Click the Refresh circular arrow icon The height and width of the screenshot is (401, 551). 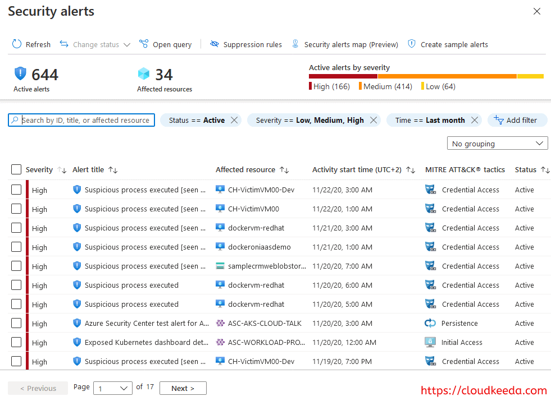click(x=16, y=44)
